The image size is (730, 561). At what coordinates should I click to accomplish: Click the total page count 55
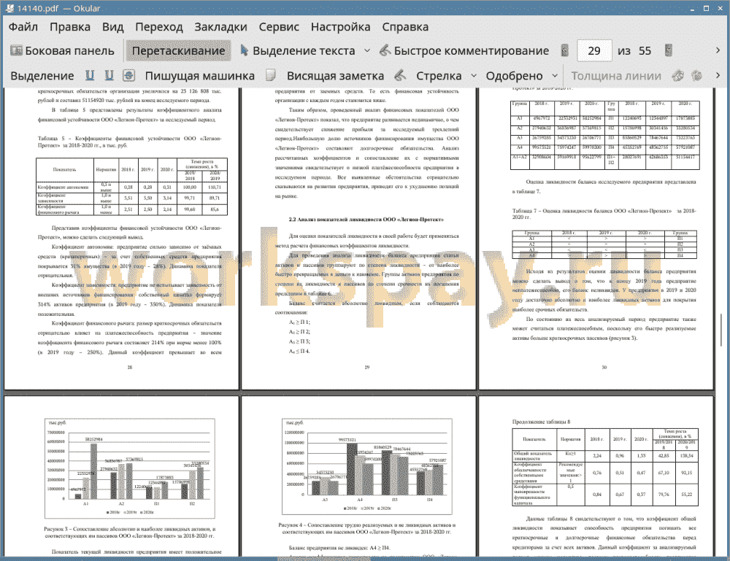click(645, 51)
